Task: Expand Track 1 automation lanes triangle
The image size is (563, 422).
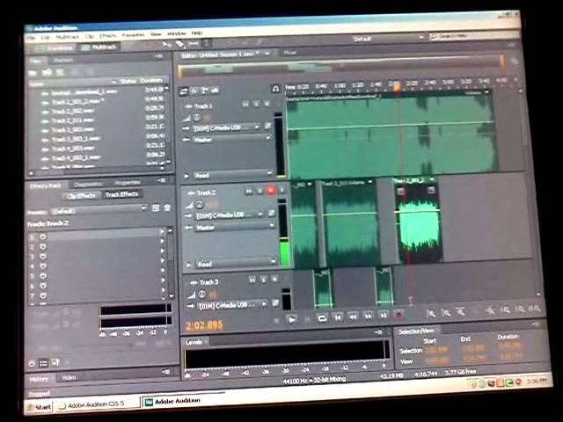Action: pyautogui.click(x=186, y=176)
